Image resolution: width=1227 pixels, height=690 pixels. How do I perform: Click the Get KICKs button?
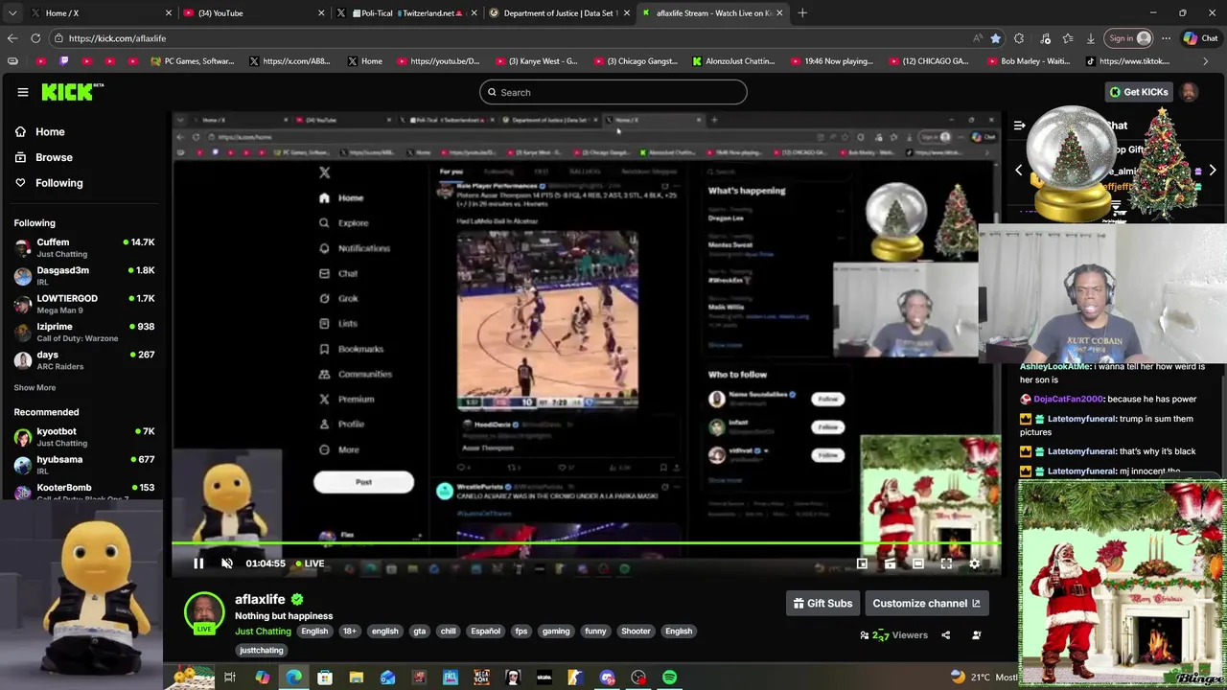point(1139,92)
